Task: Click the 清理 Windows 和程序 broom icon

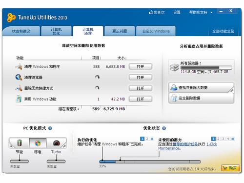Action: (x=19, y=66)
